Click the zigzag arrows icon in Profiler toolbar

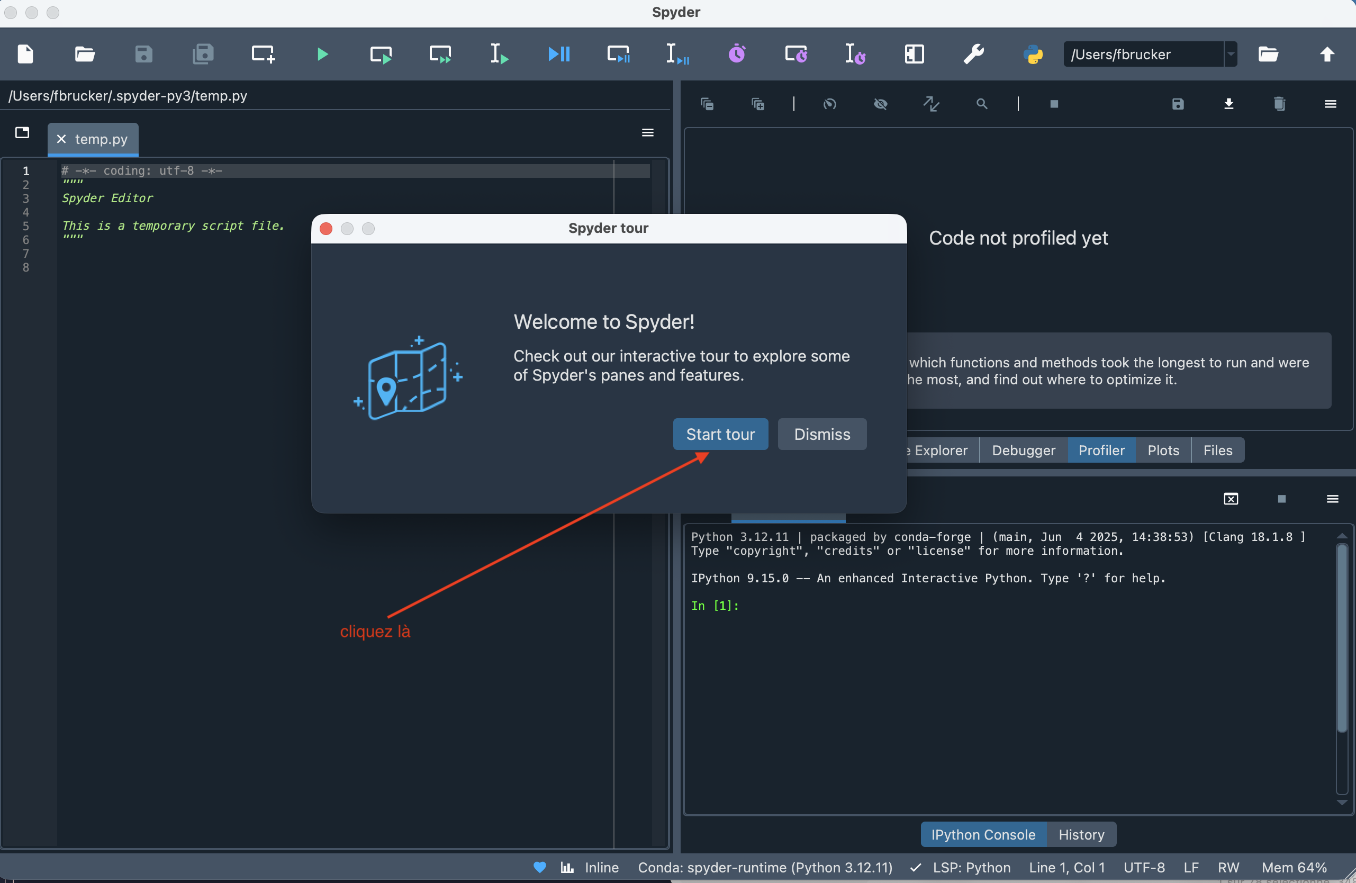[x=932, y=104]
